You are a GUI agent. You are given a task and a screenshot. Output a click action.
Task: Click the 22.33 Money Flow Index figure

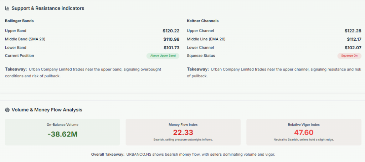(183, 133)
